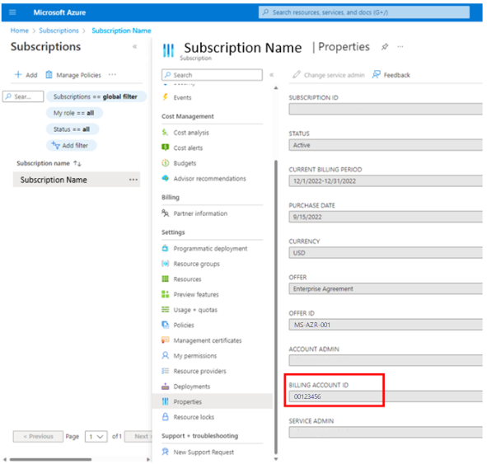The image size is (487, 464).
Task: Open more commands ellipsis beside Manage Policies
Action: coord(112,74)
